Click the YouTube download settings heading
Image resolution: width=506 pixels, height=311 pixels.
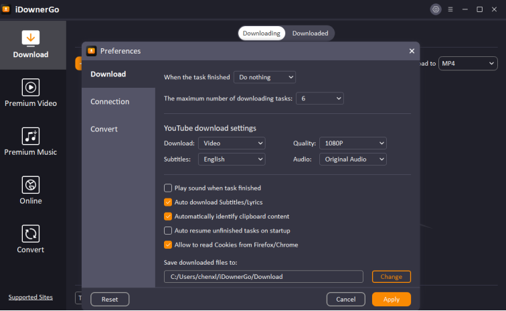point(209,128)
